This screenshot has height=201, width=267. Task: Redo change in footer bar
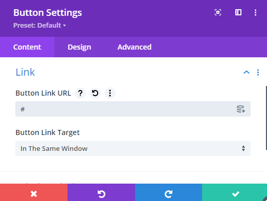pos(168,192)
